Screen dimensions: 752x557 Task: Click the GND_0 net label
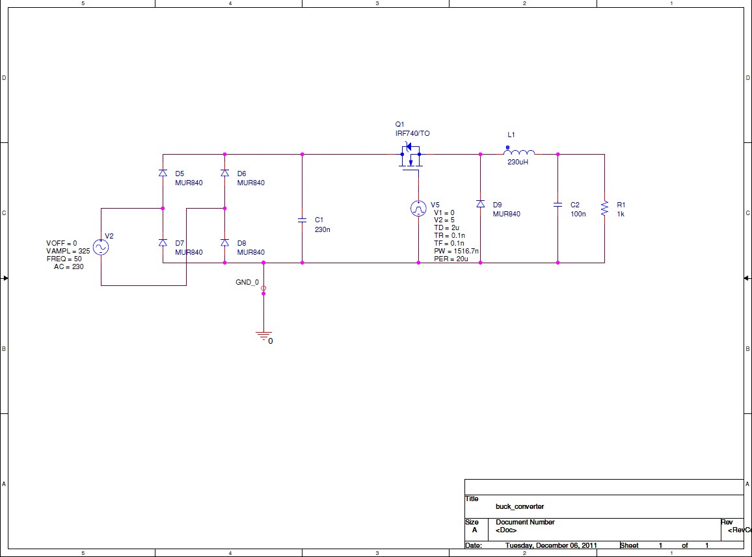[247, 282]
